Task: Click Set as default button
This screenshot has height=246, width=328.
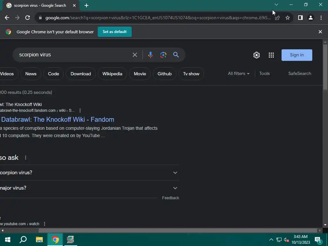Action: (x=115, y=32)
